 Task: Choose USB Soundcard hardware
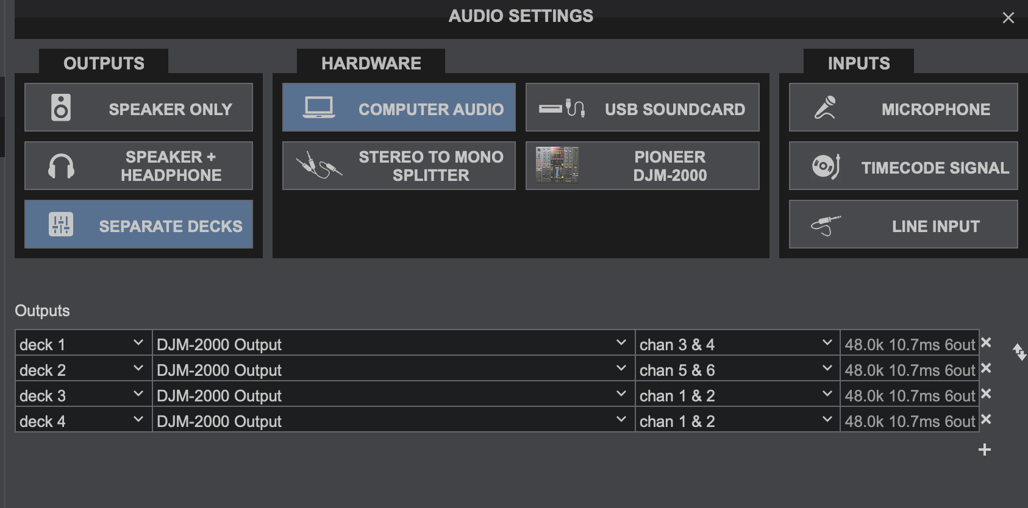click(x=643, y=108)
